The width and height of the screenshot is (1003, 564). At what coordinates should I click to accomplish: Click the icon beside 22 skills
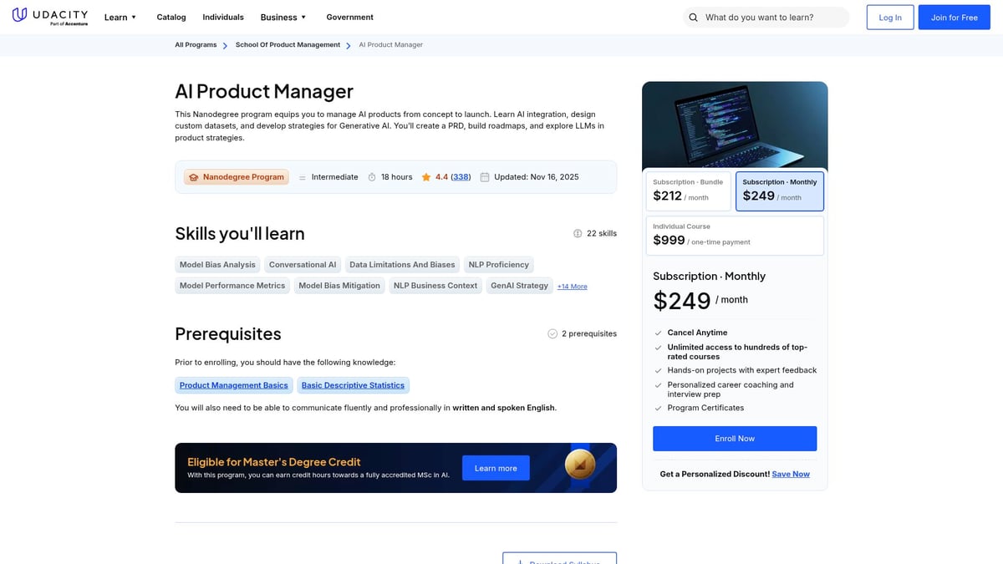(578, 233)
